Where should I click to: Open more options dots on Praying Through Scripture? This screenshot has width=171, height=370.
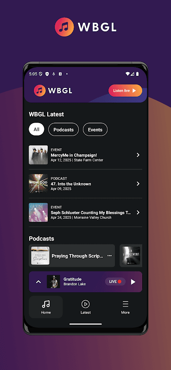click(109, 256)
